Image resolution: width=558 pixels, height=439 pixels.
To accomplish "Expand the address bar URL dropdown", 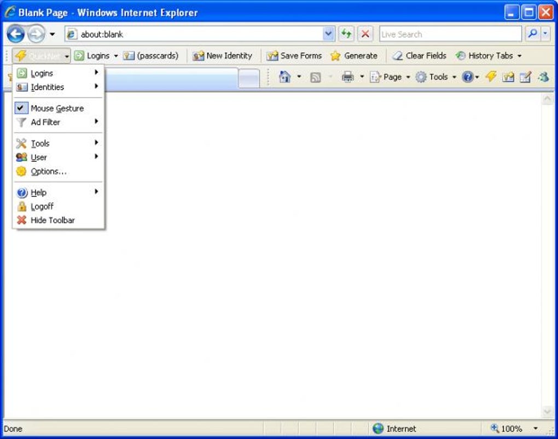I will [328, 34].
